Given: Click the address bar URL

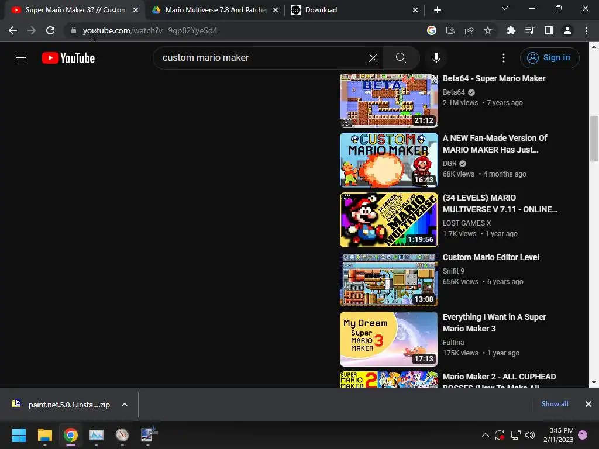Looking at the screenshot, I should click(150, 30).
